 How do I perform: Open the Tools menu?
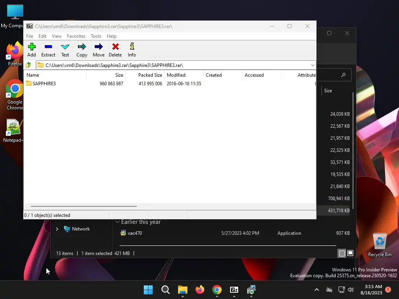(96, 36)
